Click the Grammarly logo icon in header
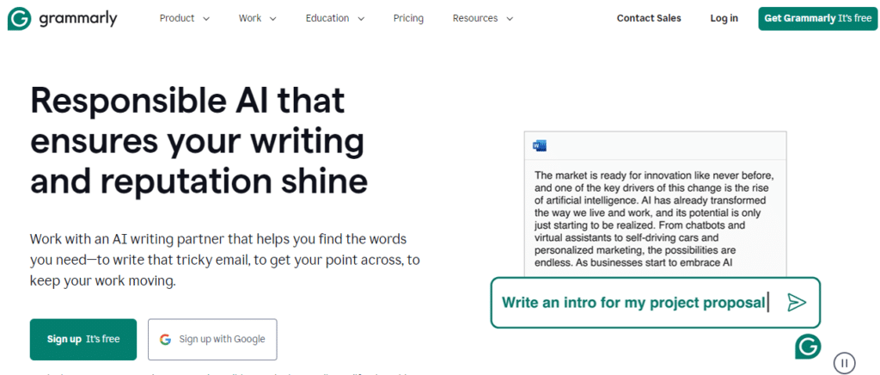The width and height of the screenshot is (880, 375). point(19,19)
